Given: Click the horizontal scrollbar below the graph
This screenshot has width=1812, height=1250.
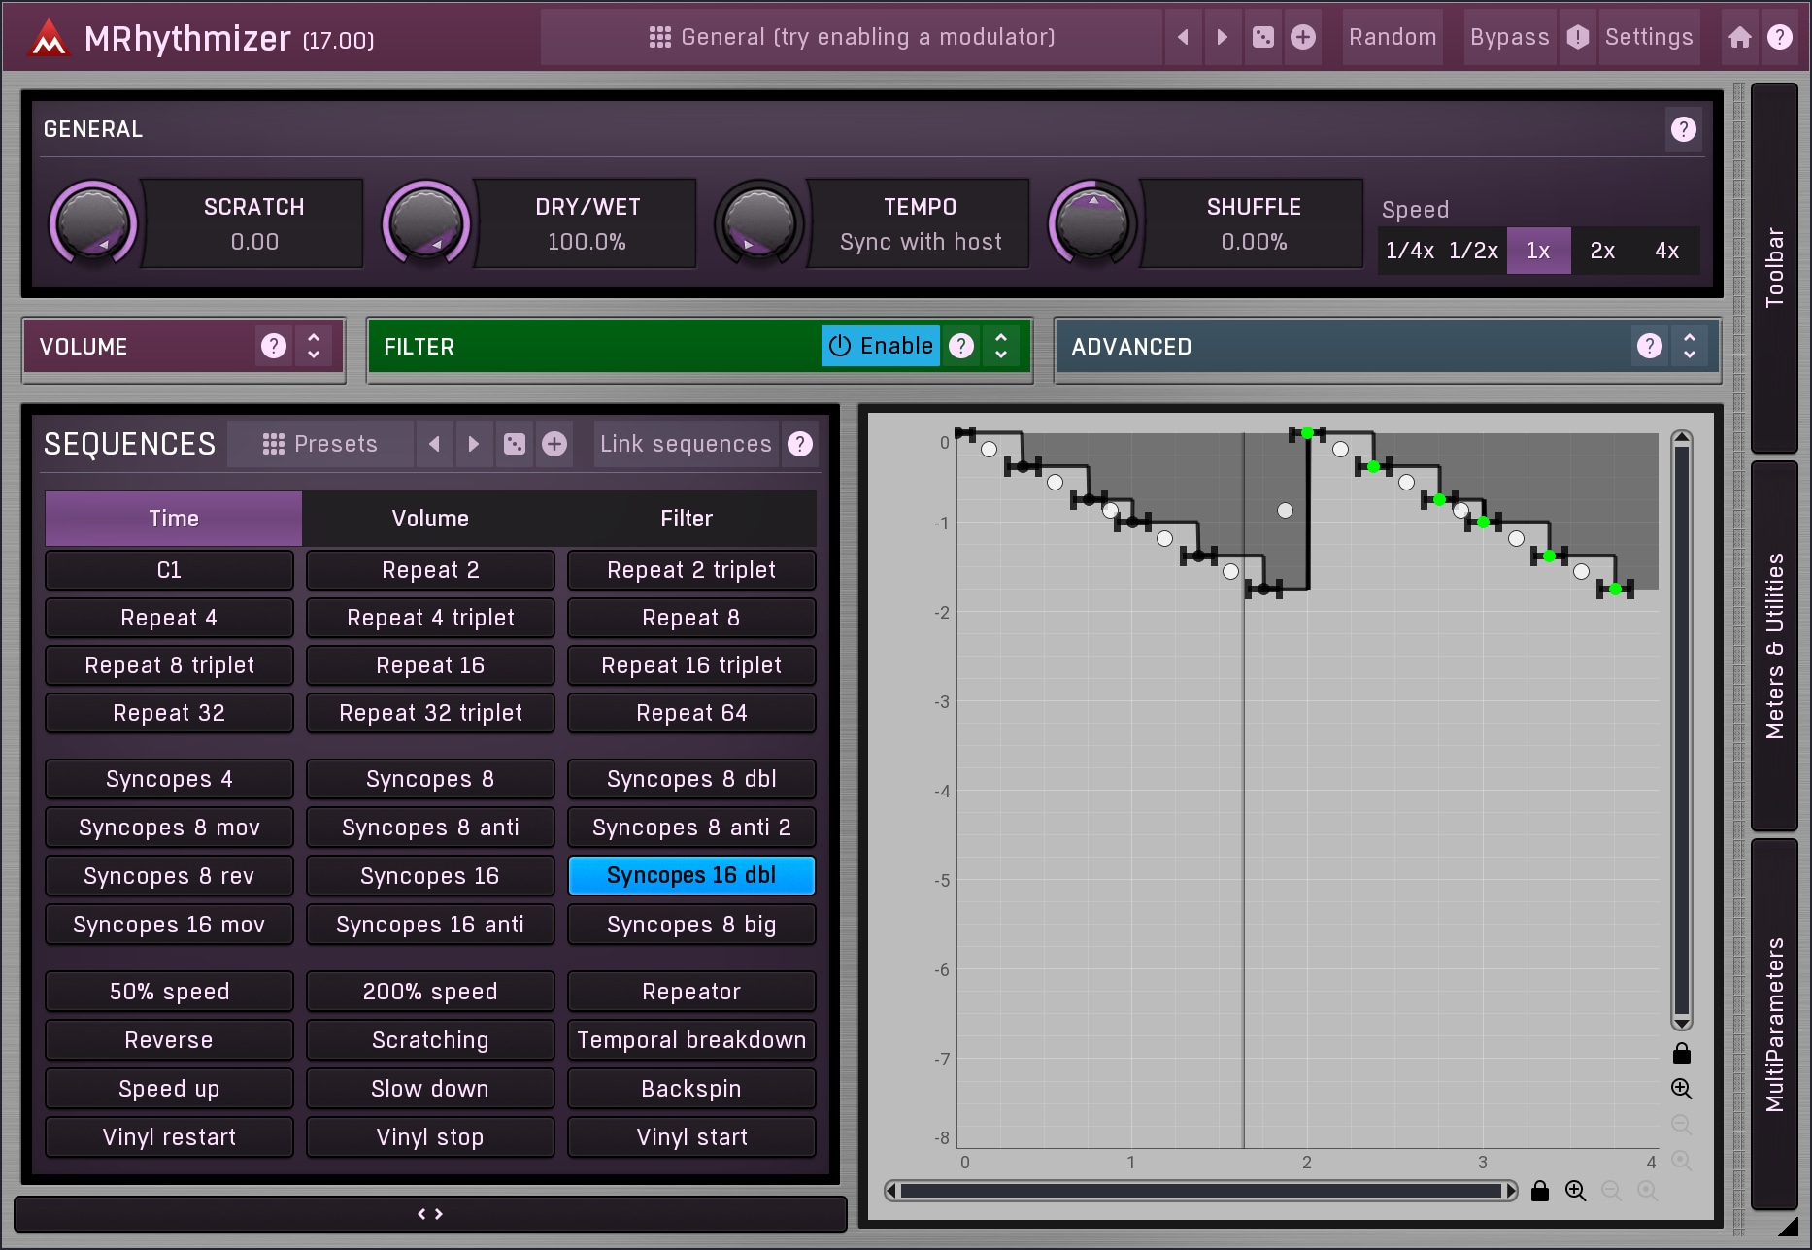Looking at the screenshot, I should [1200, 1191].
